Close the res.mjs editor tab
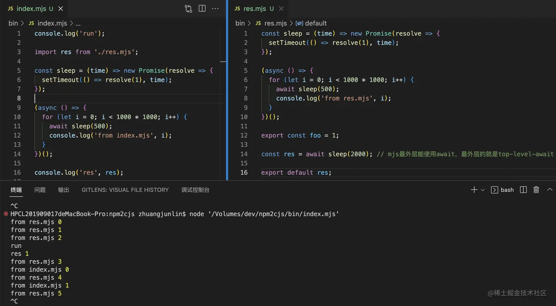 pos(281,8)
